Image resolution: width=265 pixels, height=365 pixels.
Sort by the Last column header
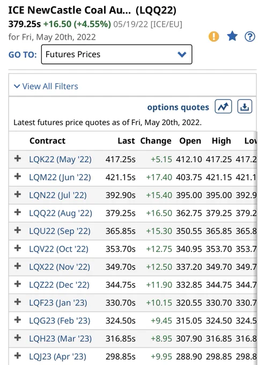pos(126,141)
